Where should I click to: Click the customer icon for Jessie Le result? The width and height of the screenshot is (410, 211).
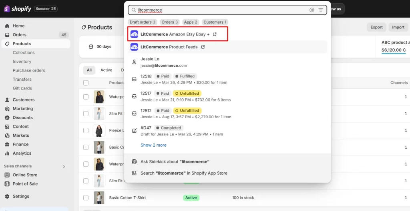[x=134, y=62]
